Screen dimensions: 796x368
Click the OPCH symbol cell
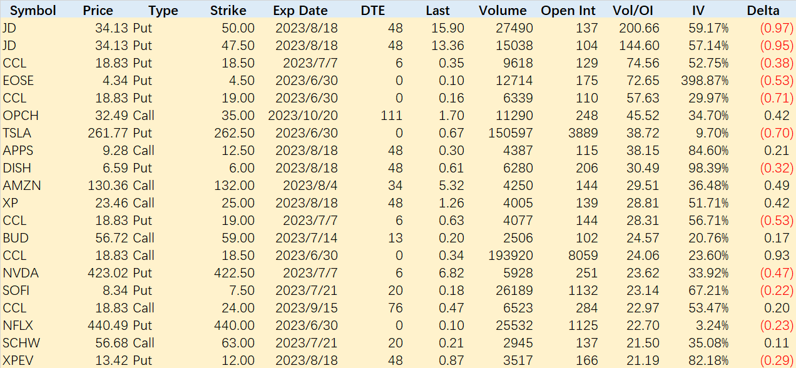coord(20,116)
